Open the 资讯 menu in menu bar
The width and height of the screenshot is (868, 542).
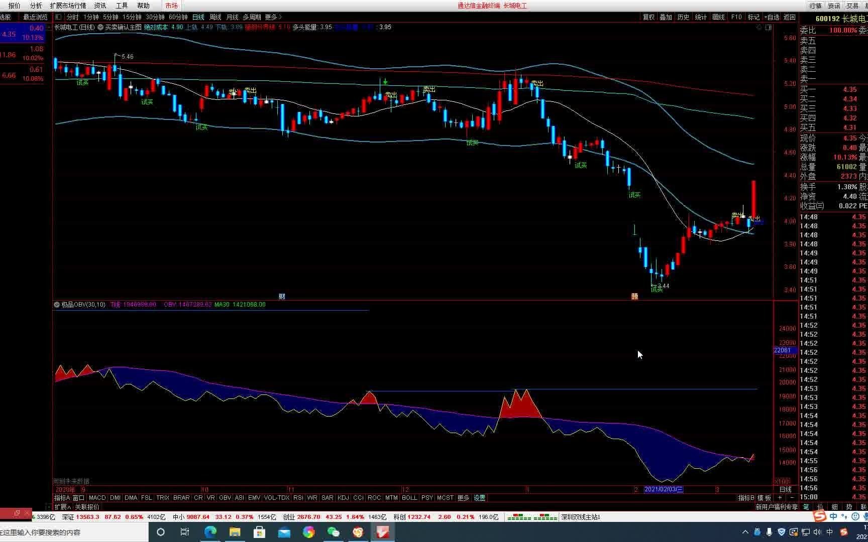point(100,6)
